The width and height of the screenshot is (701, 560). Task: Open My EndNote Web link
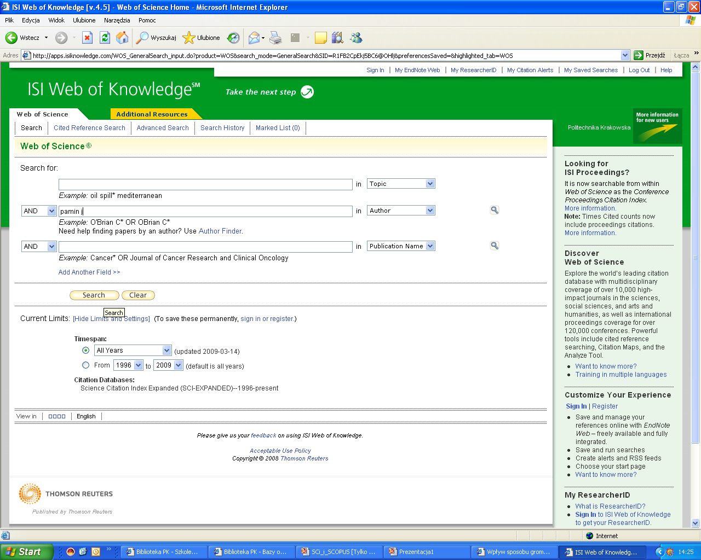pyautogui.click(x=417, y=70)
